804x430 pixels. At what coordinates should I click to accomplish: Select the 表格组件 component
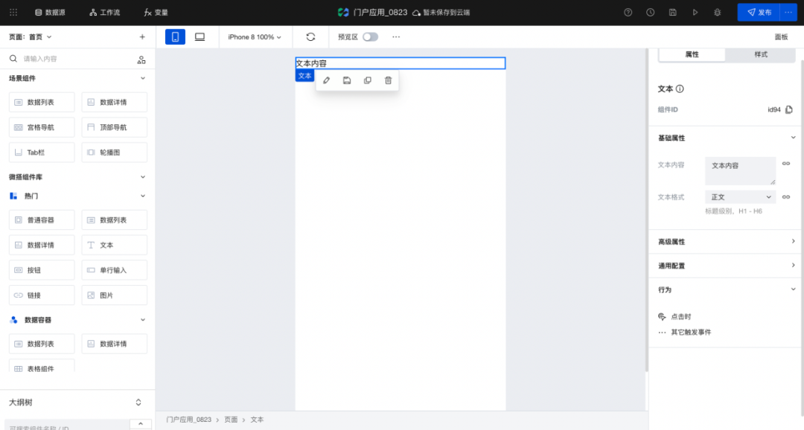point(42,366)
